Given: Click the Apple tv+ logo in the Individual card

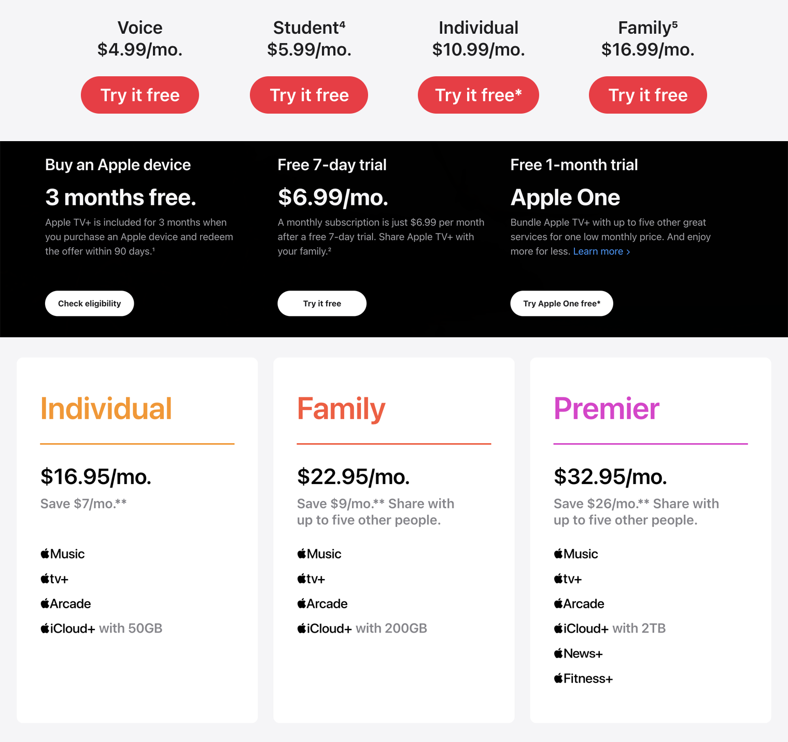Looking at the screenshot, I should [x=54, y=579].
